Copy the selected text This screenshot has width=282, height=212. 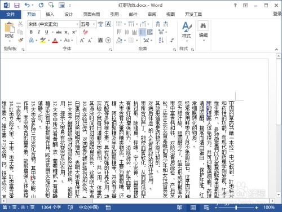coord(20,32)
